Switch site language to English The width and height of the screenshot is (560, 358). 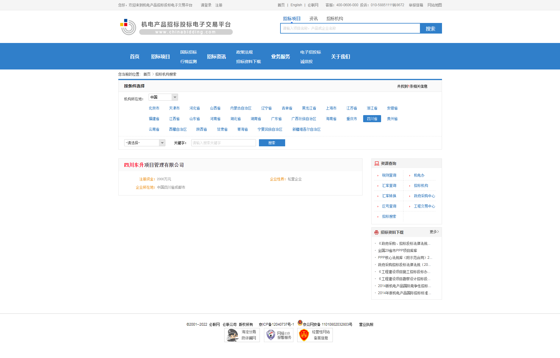point(296,5)
